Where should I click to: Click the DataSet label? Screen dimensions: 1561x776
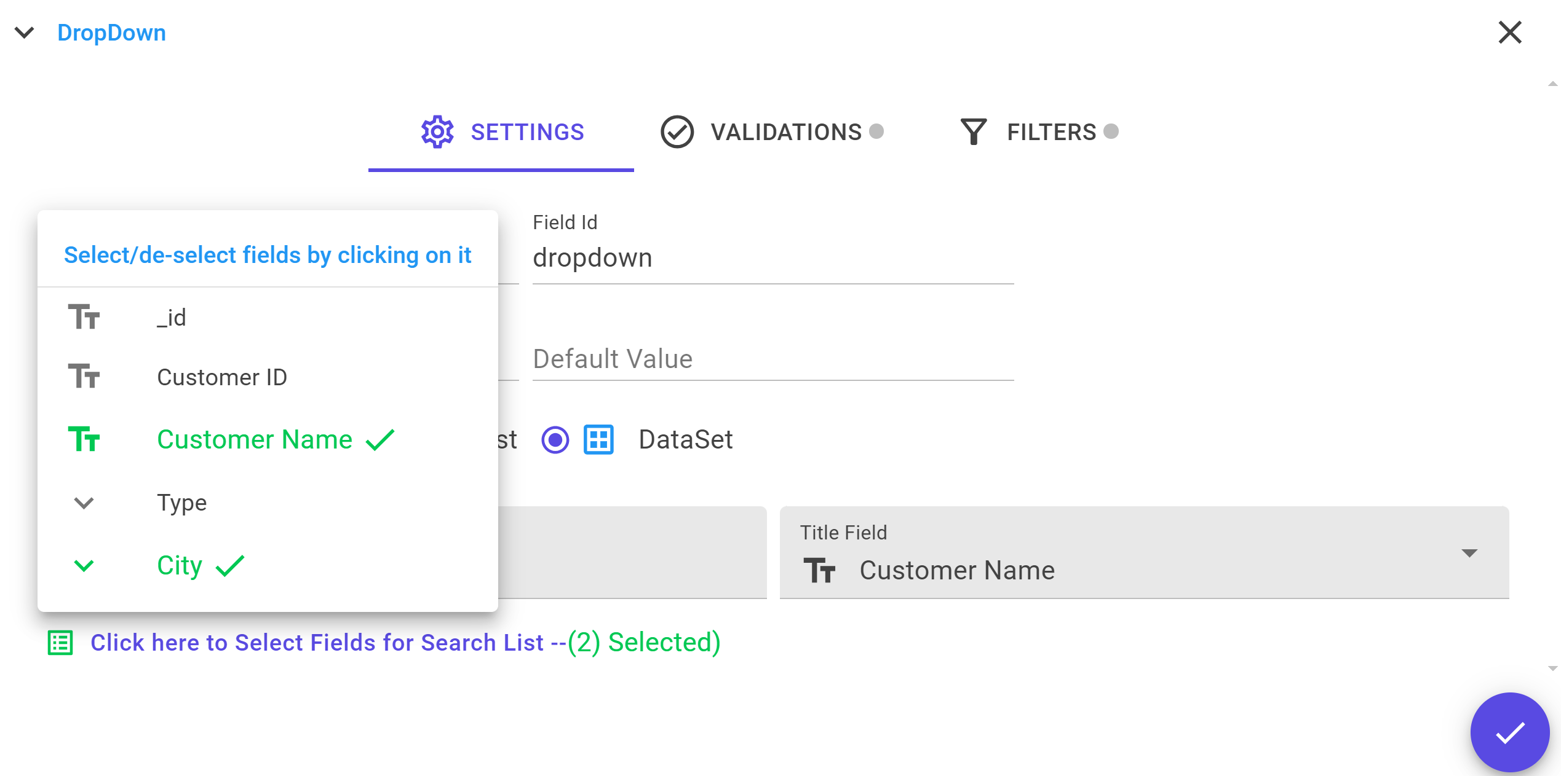(686, 440)
